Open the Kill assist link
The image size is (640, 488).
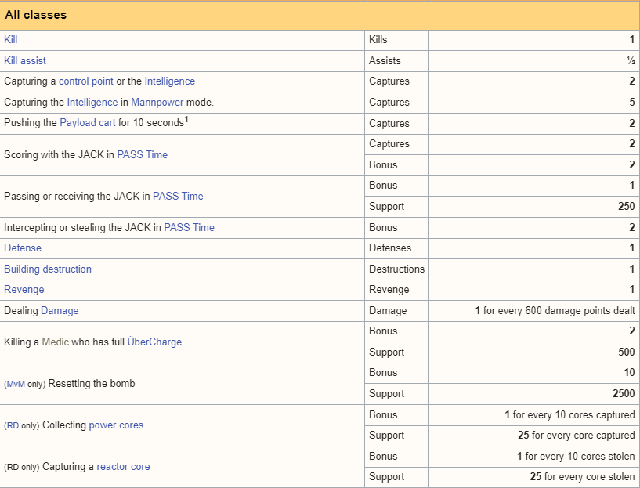[x=25, y=61]
